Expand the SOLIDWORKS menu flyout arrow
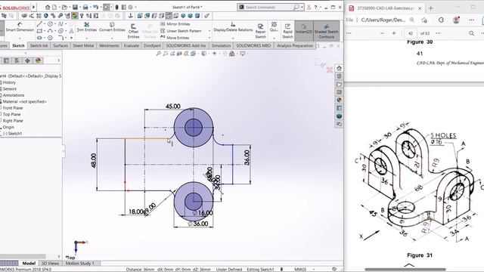 (x=33, y=7)
